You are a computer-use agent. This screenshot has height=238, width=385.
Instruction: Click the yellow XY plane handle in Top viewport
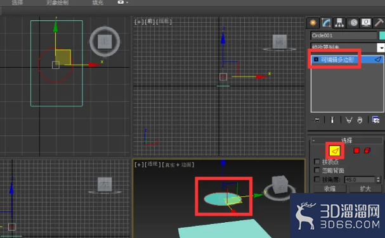[x=63, y=57]
